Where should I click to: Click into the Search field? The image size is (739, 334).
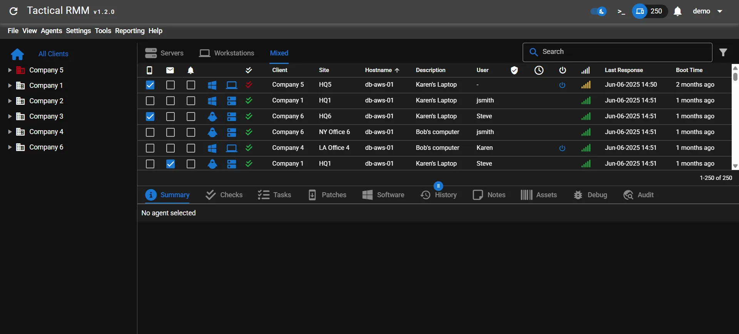pos(617,52)
